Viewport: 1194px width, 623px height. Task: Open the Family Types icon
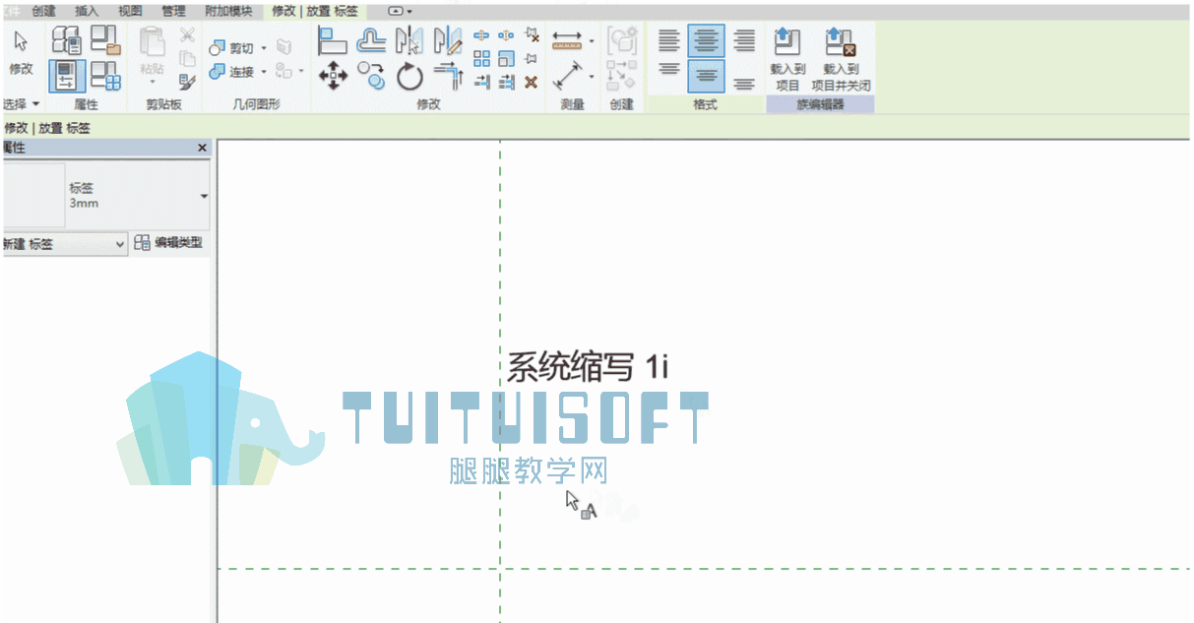105,75
